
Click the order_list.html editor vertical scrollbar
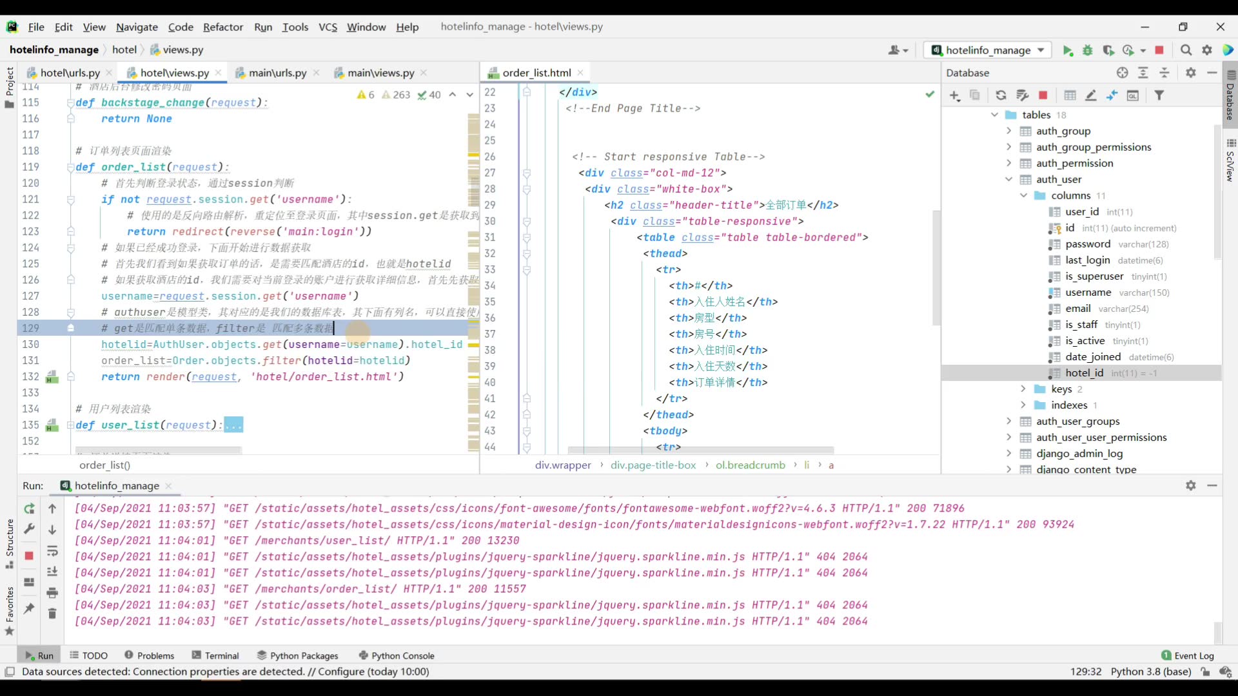click(936, 267)
